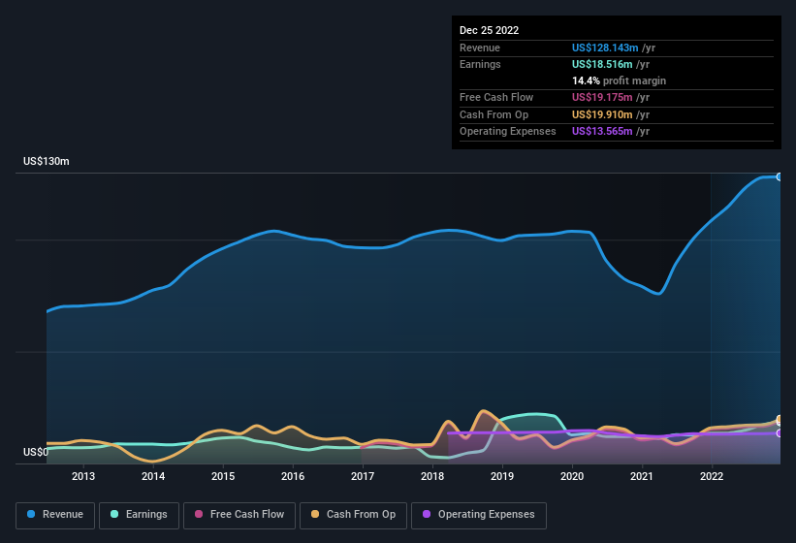Click the blue Revenue endpoint marker on chart

point(779,176)
